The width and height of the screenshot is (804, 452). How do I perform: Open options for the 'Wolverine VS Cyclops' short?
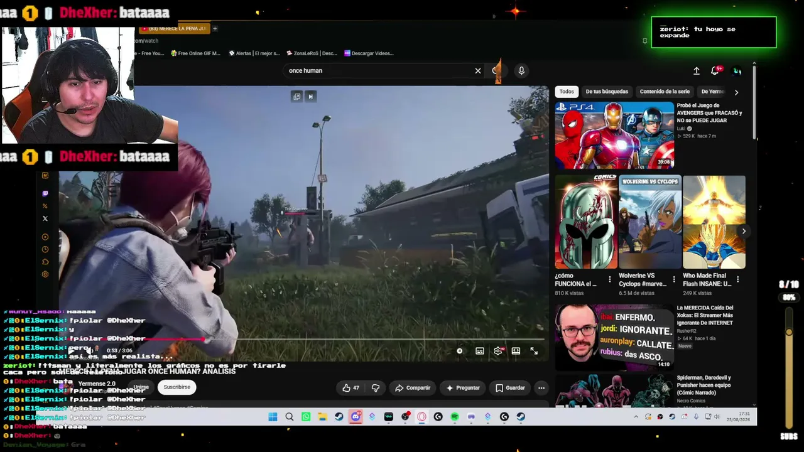(674, 279)
